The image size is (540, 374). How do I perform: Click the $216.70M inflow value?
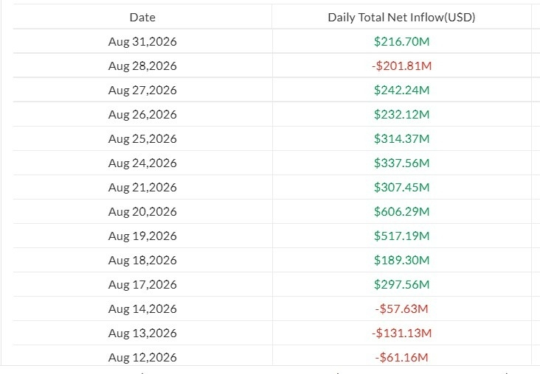tap(401, 41)
